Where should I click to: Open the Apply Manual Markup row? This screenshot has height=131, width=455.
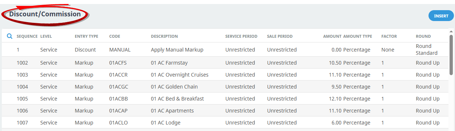coord(225,50)
